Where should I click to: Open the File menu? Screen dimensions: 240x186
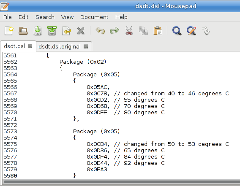(8, 17)
